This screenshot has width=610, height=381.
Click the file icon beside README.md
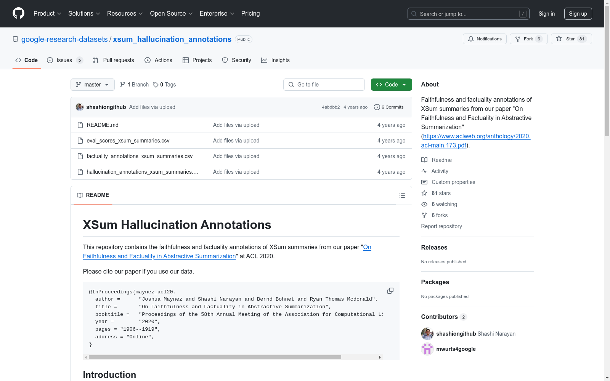click(80, 125)
